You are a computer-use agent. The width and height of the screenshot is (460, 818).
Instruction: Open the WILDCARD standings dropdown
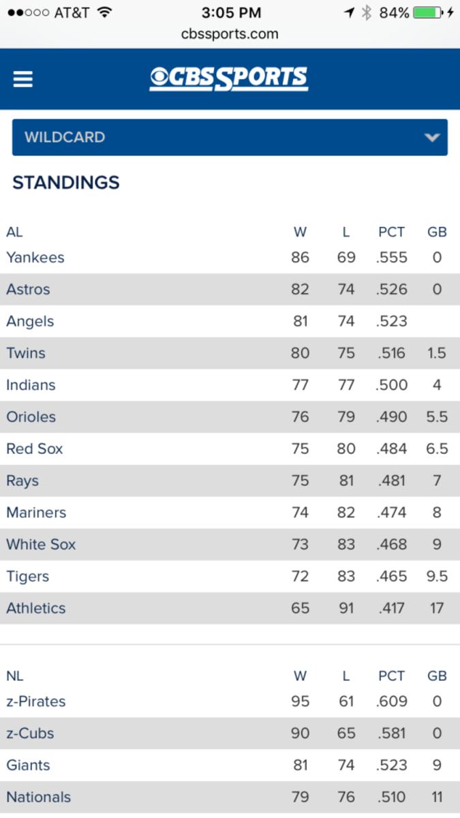(x=230, y=137)
